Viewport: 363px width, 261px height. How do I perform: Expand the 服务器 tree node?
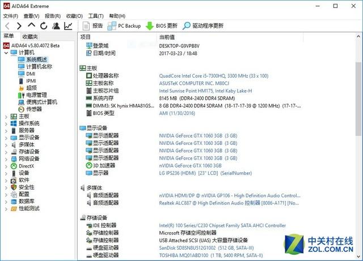click(6, 131)
